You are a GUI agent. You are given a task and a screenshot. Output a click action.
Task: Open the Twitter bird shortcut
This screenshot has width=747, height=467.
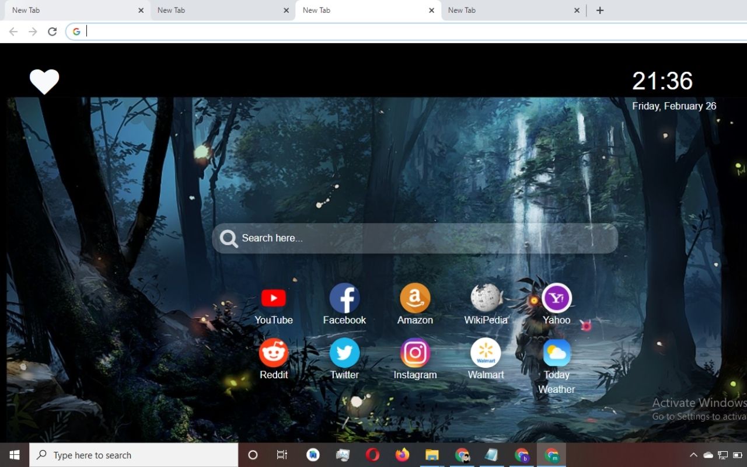344,353
